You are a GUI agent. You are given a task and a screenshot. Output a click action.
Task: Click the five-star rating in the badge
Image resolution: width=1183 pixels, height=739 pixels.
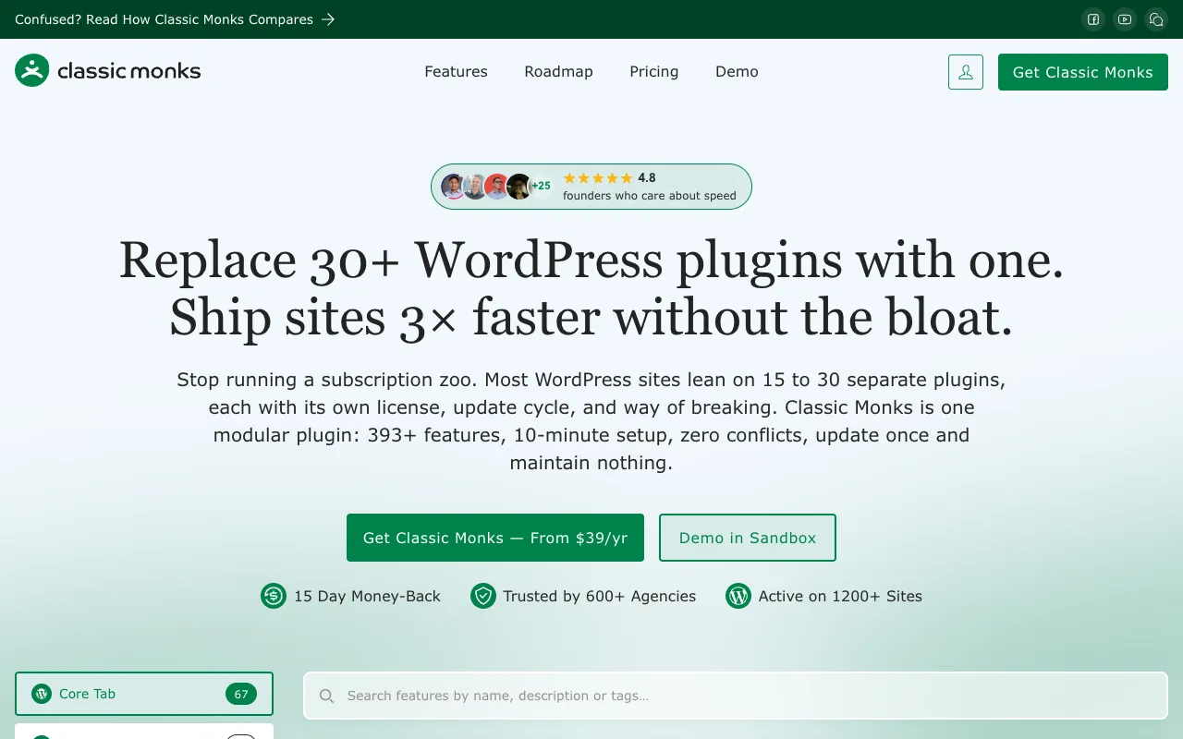598,178
